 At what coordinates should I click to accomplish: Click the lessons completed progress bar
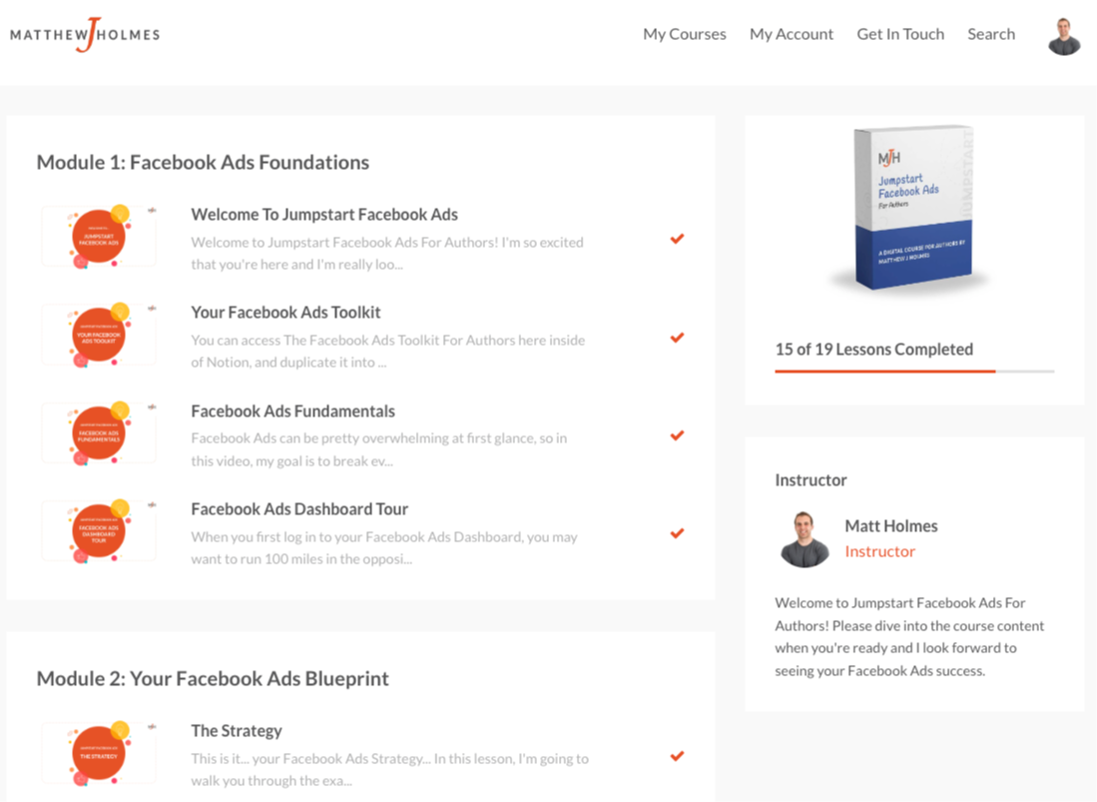(914, 371)
